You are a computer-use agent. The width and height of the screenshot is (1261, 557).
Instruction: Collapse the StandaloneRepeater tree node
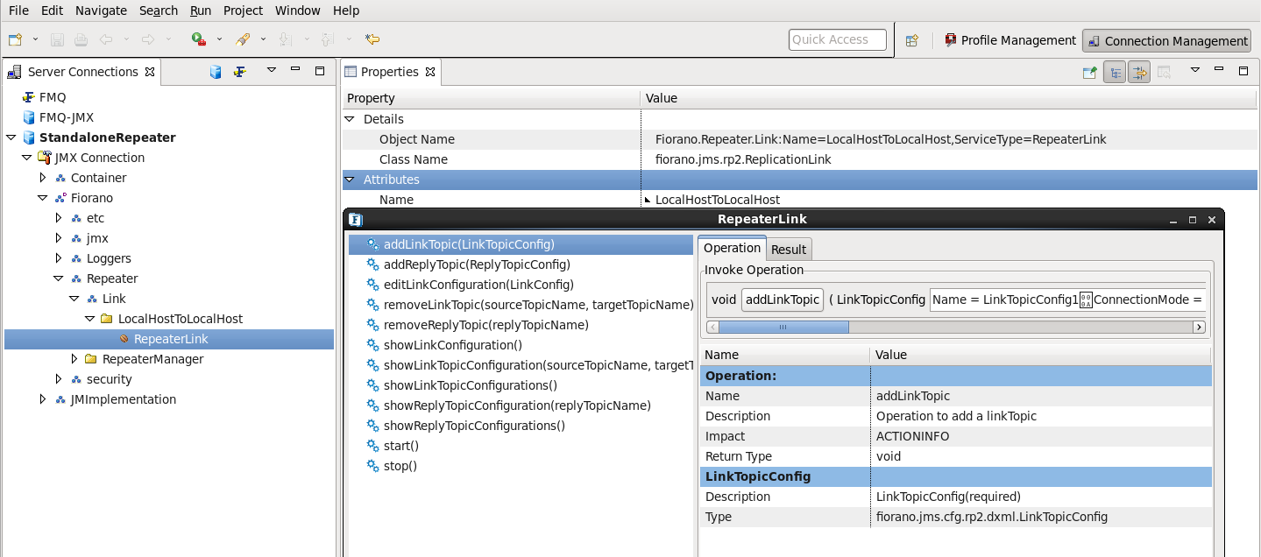coord(11,137)
